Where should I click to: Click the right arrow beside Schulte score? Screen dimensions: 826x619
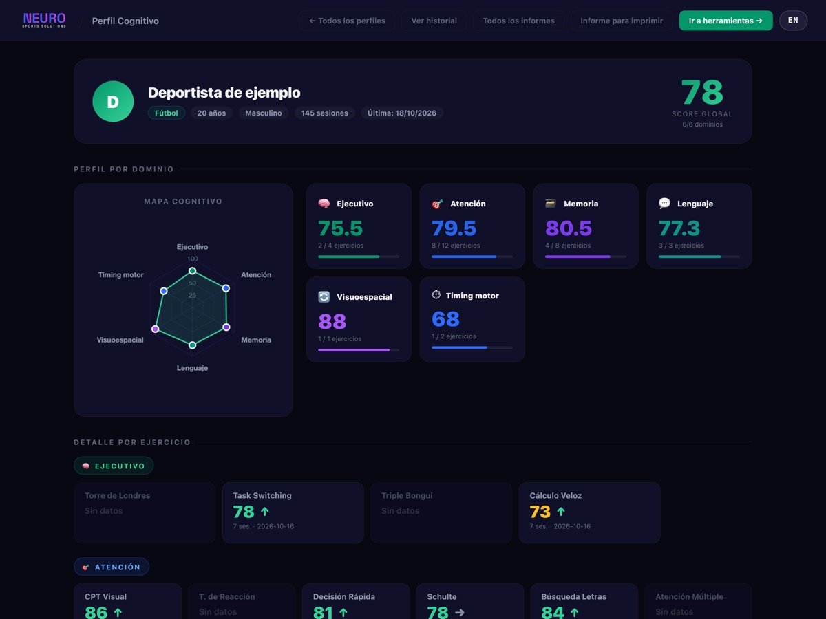(x=460, y=612)
